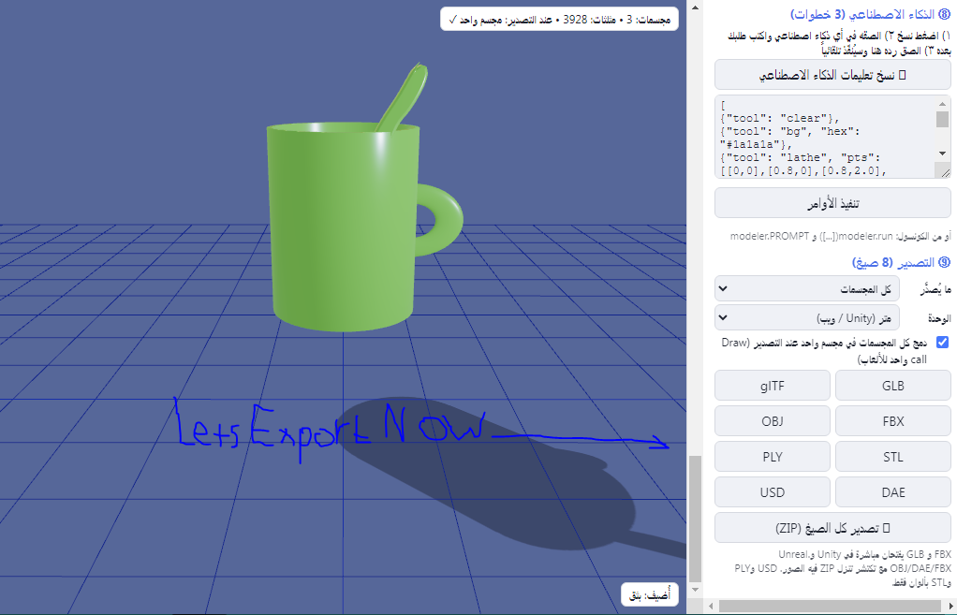This screenshot has width=957, height=615.
Task: Click the green mug in the viewport
Action: click(344, 226)
